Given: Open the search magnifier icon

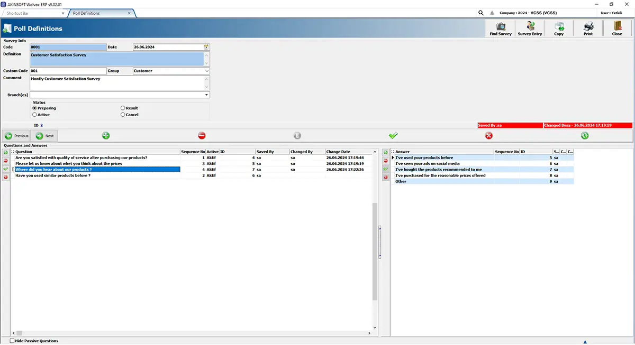Looking at the screenshot, I should pos(481,13).
